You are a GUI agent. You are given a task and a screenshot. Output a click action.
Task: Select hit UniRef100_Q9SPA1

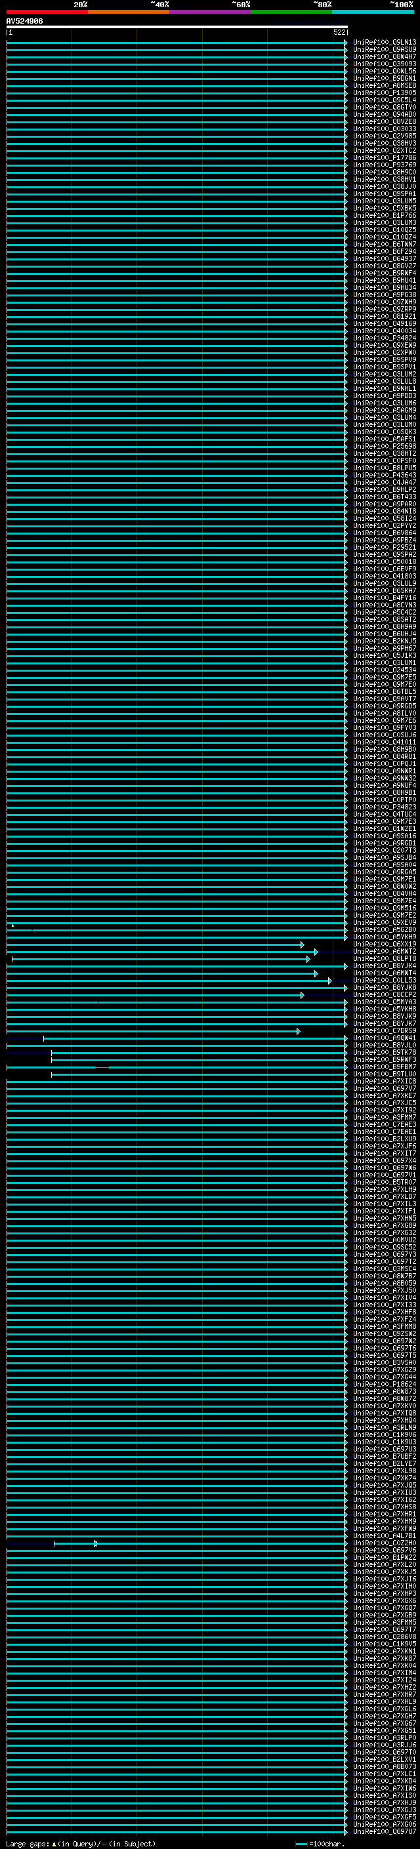click(x=385, y=193)
